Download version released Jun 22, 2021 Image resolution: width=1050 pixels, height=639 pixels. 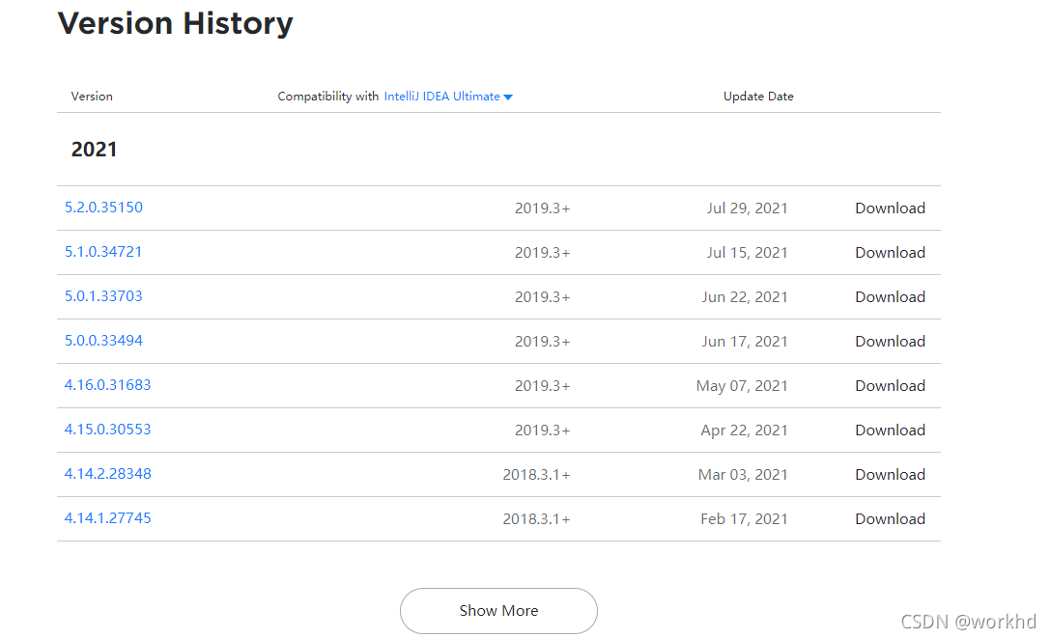(x=890, y=297)
